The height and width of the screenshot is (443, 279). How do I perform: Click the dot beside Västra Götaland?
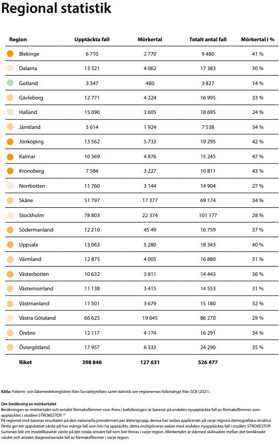tap(10, 318)
